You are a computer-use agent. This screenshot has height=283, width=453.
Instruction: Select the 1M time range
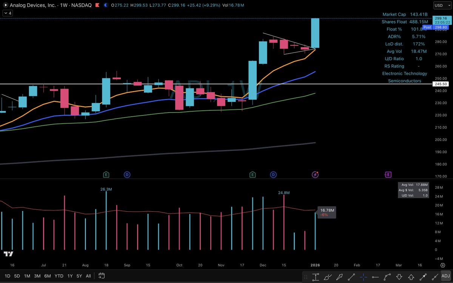(27, 276)
